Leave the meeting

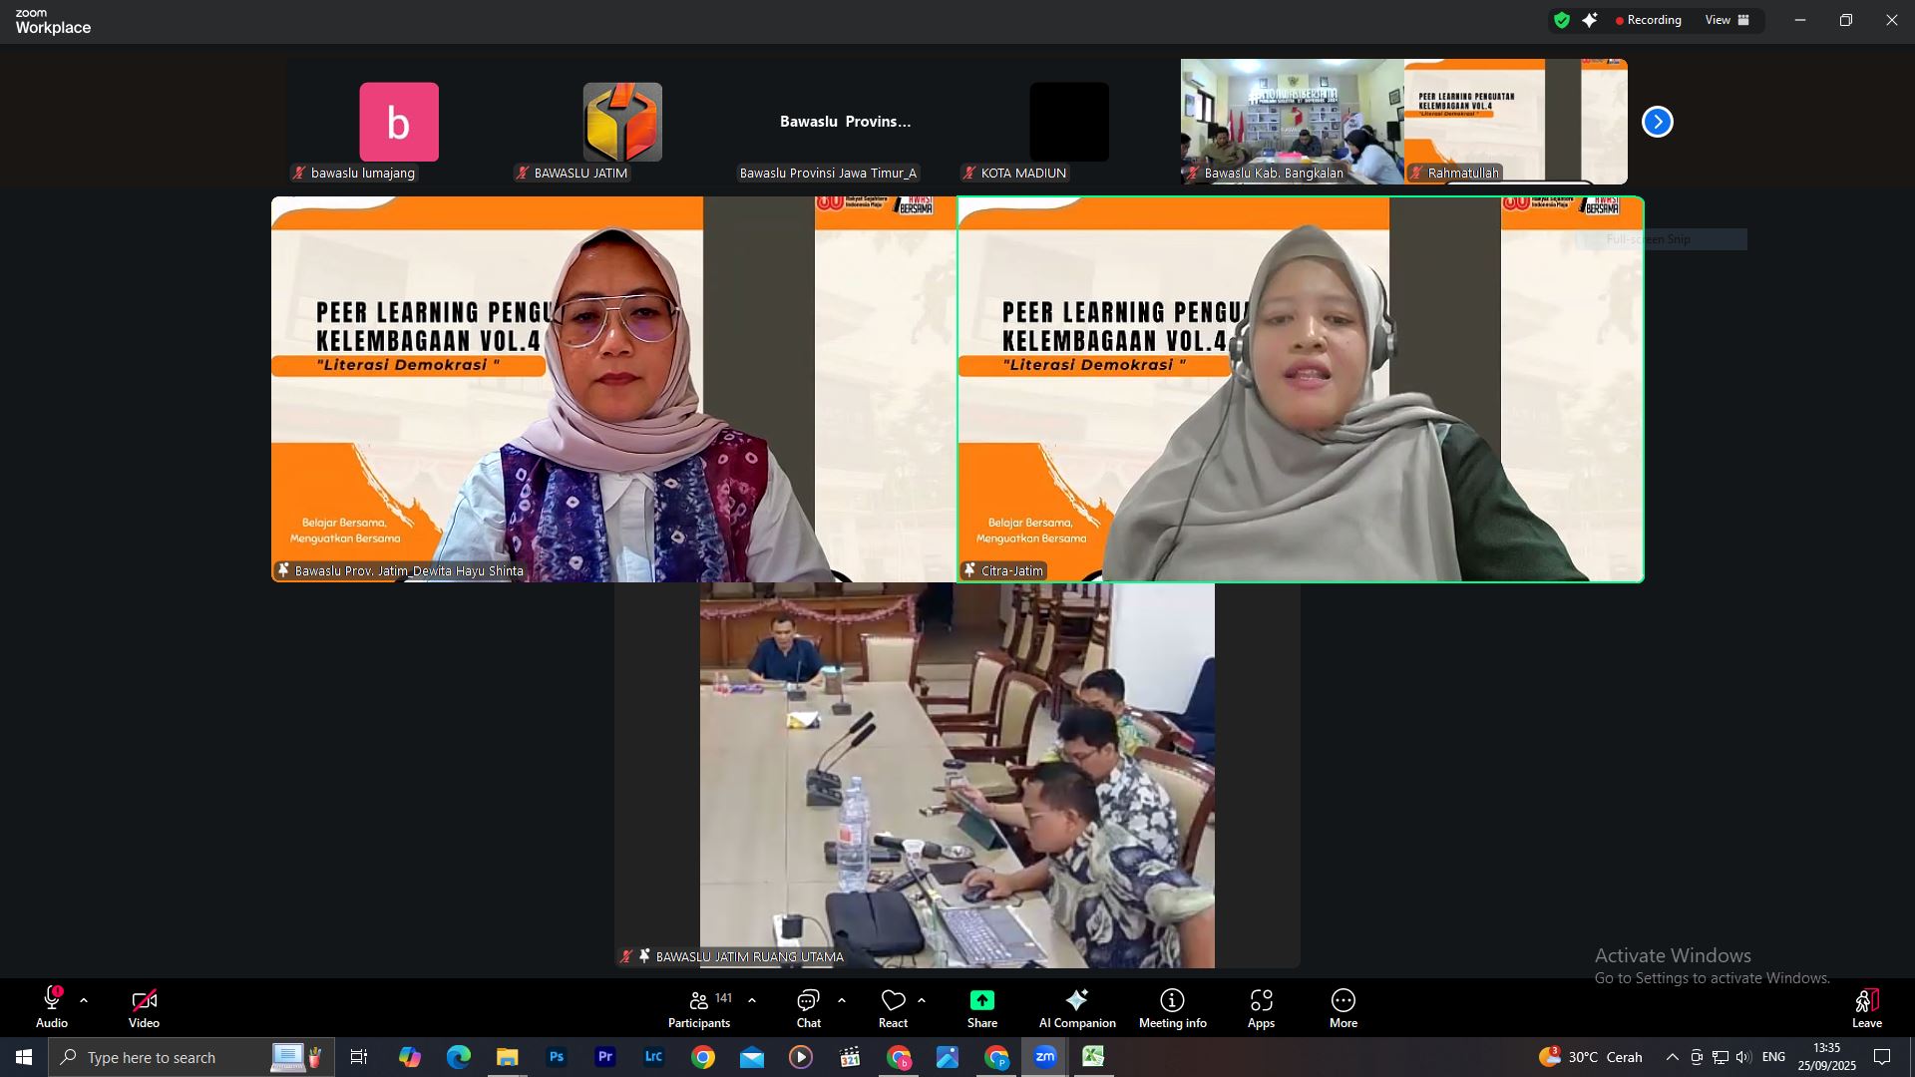[x=1866, y=1008]
